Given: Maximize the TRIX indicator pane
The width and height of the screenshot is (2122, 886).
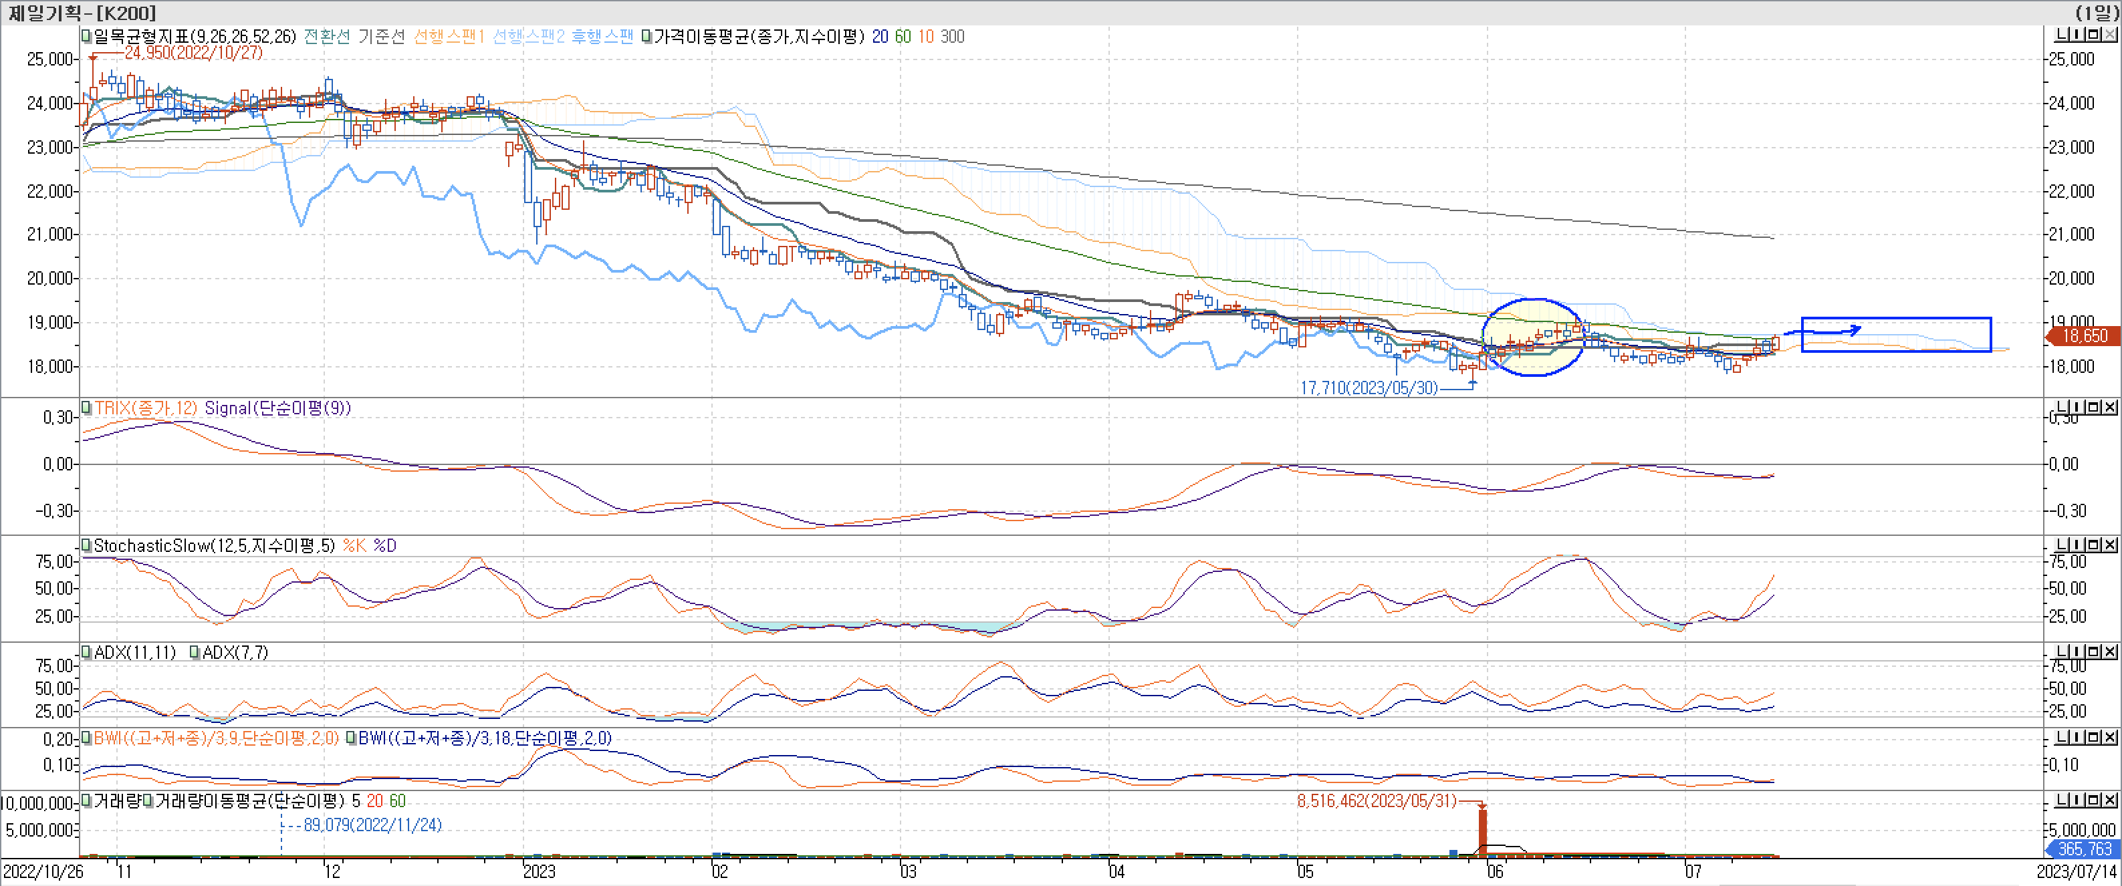Looking at the screenshot, I should pos(2093,408).
